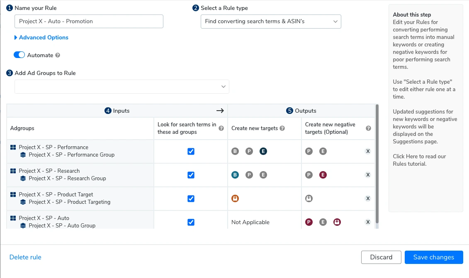The width and height of the screenshot is (469, 278).
Task: Toggle the Automate switch
Action: coord(19,55)
